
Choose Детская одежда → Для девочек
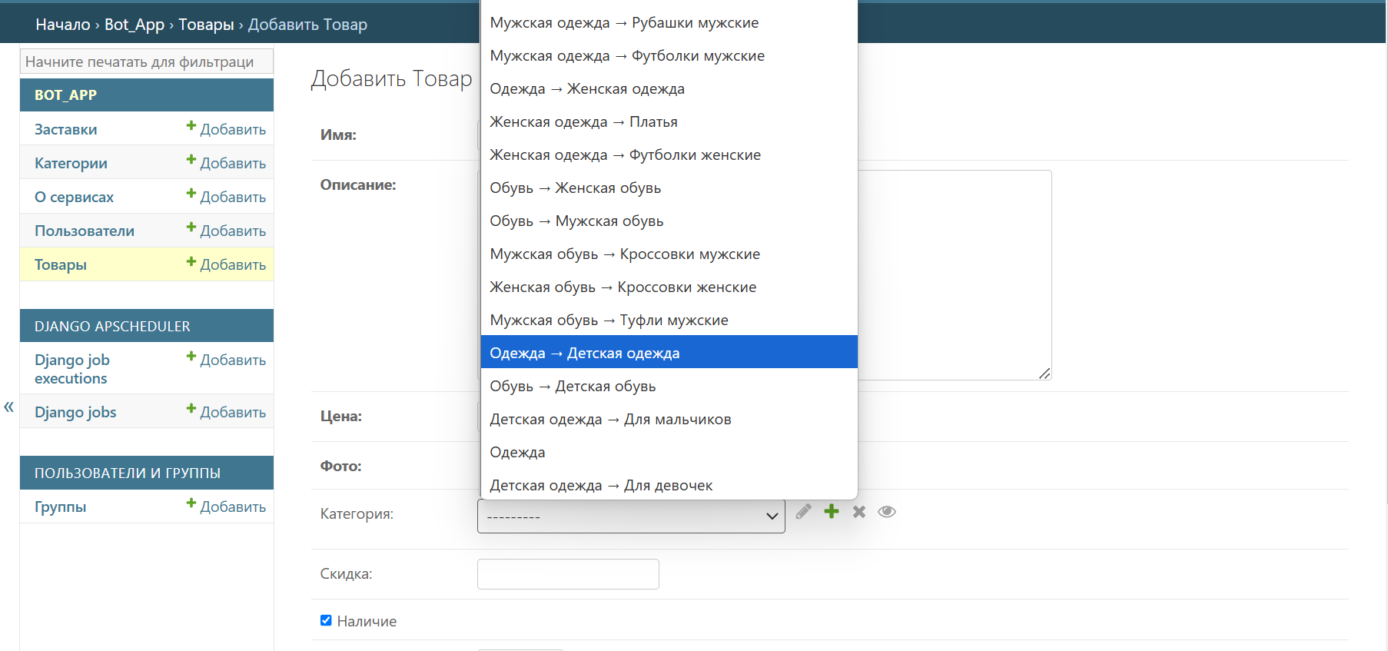[669, 486]
